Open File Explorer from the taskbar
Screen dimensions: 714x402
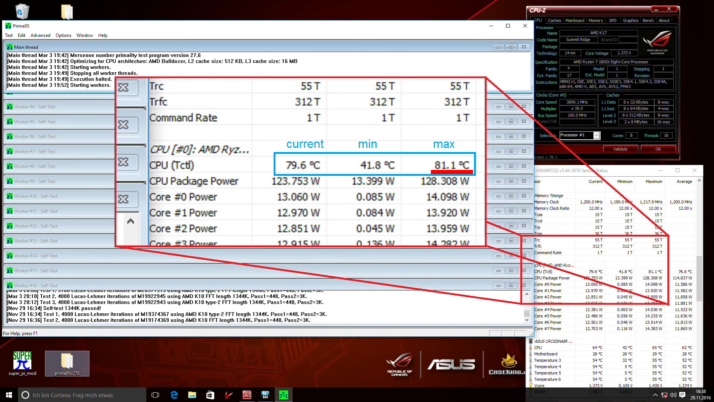click(x=192, y=395)
